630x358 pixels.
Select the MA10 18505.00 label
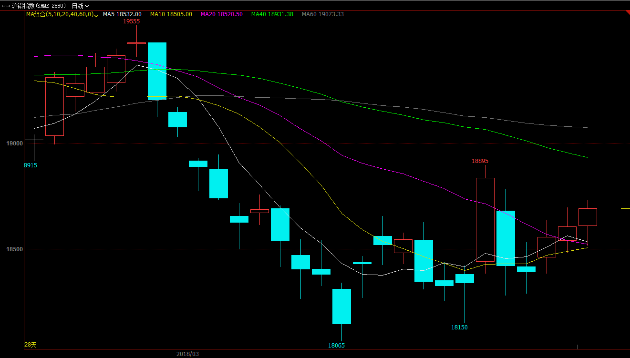point(171,14)
